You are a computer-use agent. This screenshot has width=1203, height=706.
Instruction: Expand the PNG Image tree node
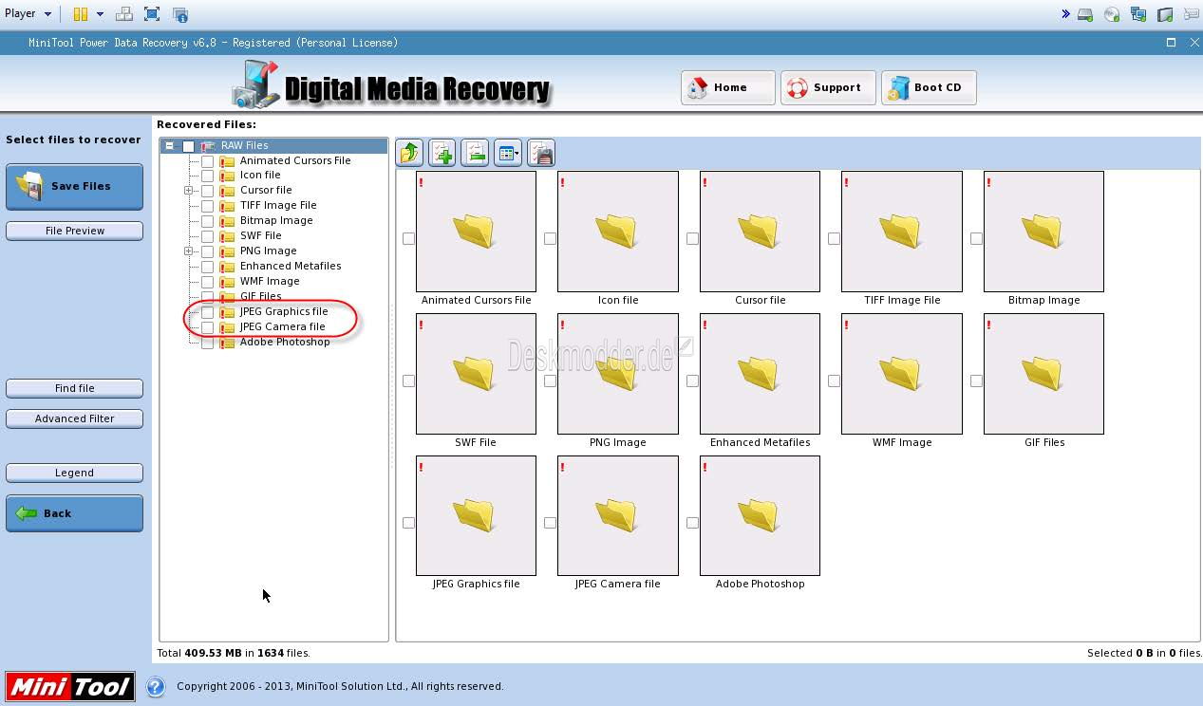(x=188, y=251)
